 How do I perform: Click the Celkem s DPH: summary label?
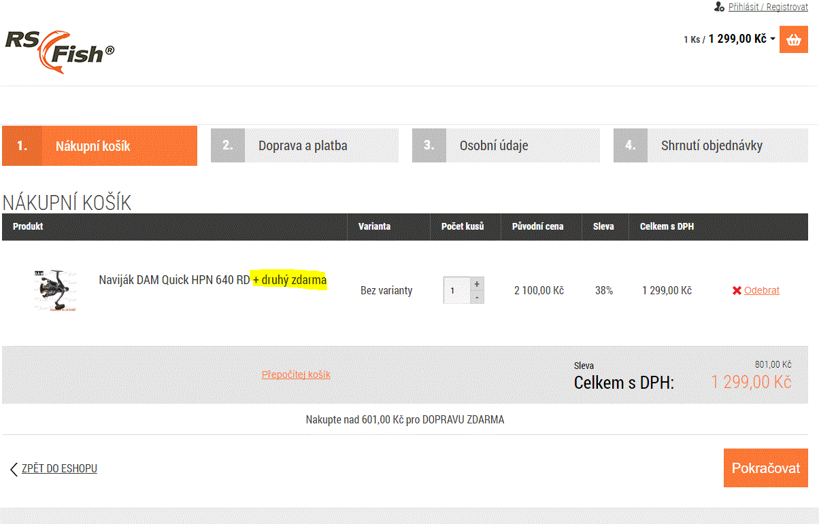(x=624, y=383)
